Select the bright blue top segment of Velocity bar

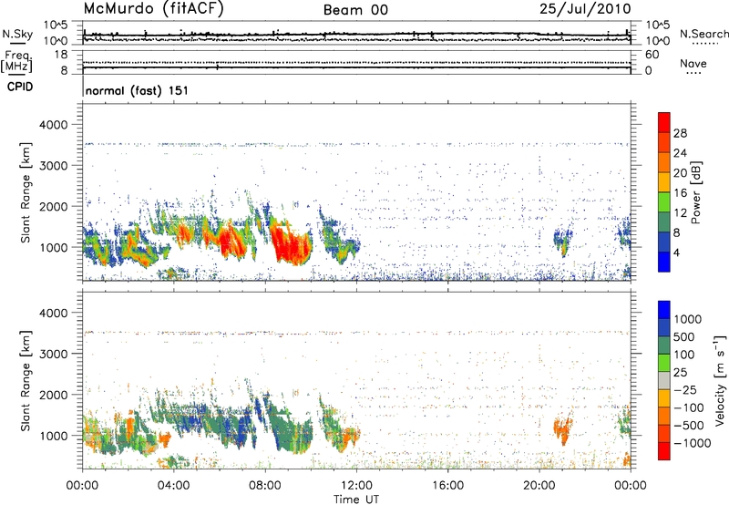(x=664, y=310)
